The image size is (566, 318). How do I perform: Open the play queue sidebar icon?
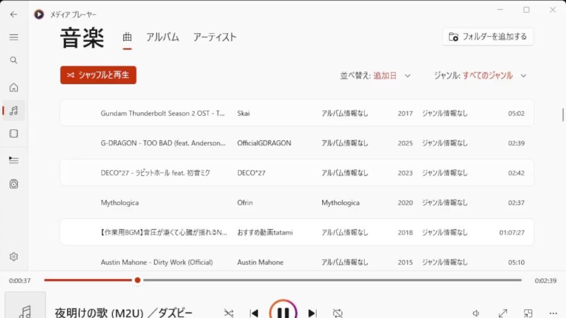pyautogui.click(x=14, y=160)
